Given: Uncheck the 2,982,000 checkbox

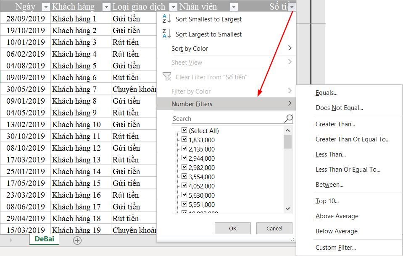Looking at the screenshot, I should click(x=184, y=167).
